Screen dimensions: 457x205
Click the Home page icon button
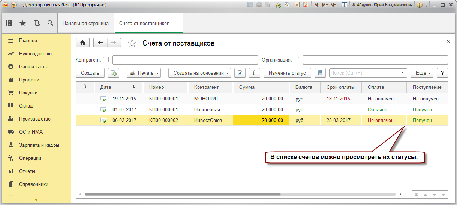pyautogui.click(x=82, y=43)
